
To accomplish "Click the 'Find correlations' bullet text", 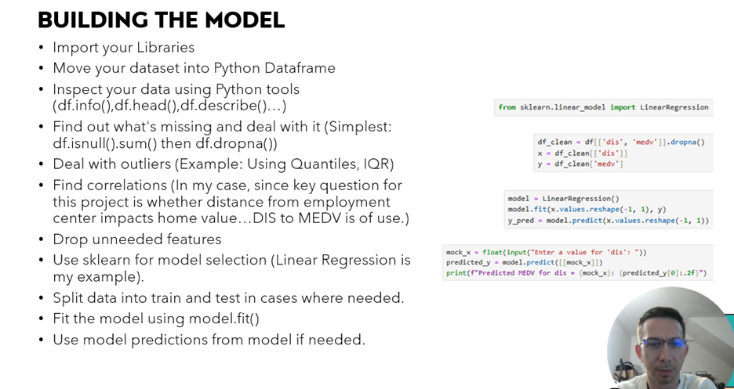I will click(231, 201).
